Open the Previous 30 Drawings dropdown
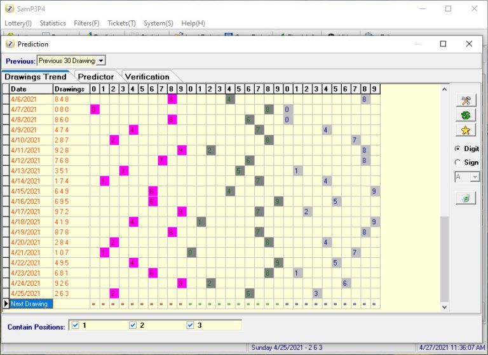This screenshot has width=488, height=355. (x=101, y=60)
